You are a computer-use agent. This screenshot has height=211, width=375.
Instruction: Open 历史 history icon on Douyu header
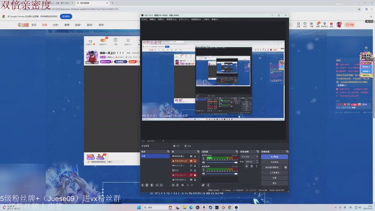coord(299,25)
